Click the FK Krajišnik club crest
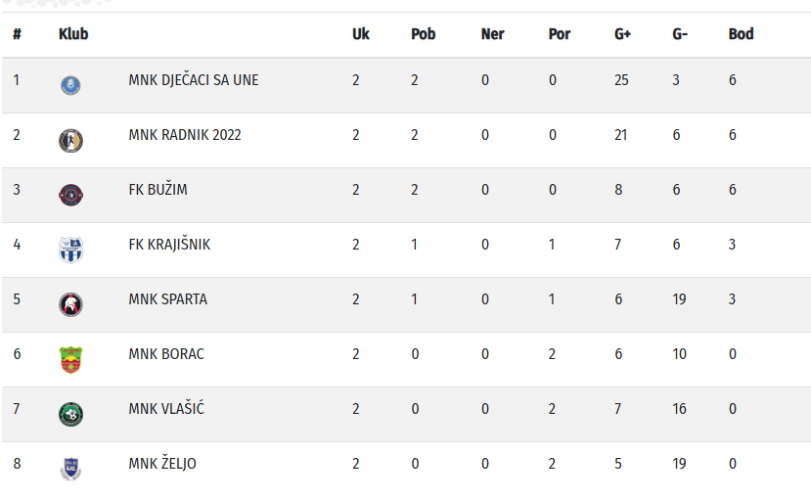 [x=70, y=250]
